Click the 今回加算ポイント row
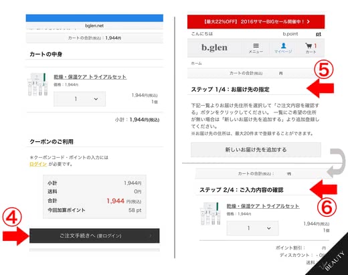 [94, 210]
